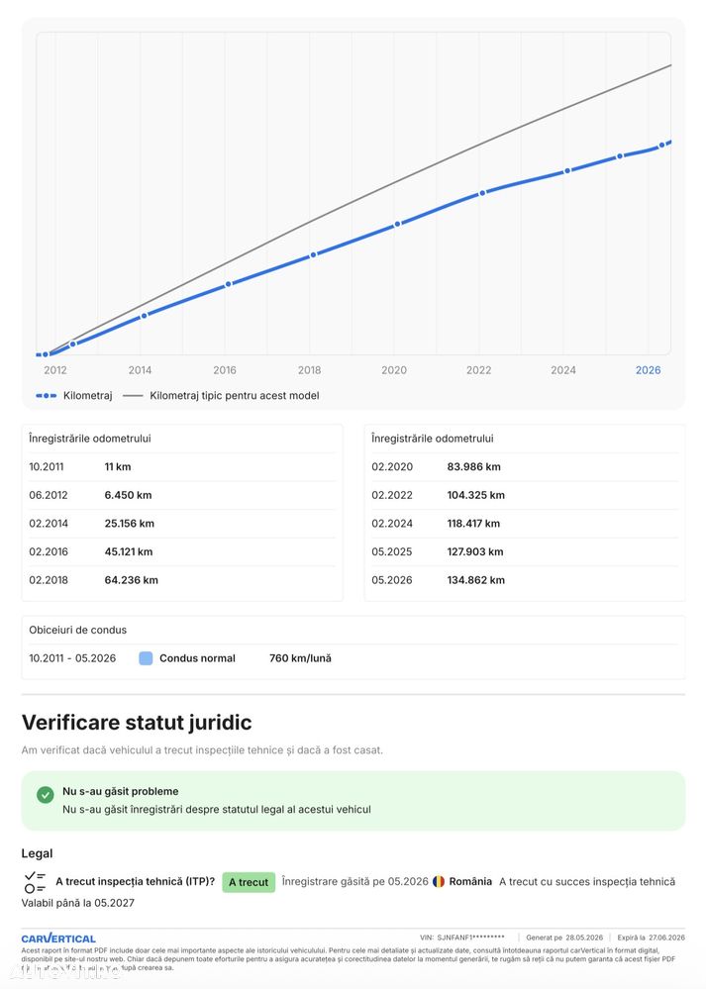706x989 pixels.
Task: Click the green 'A trecut' badge
Action: coord(249,882)
